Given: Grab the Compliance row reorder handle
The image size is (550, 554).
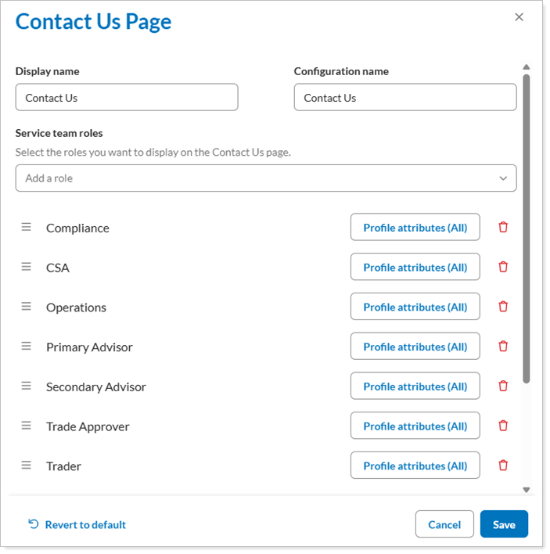Looking at the screenshot, I should coord(26,227).
